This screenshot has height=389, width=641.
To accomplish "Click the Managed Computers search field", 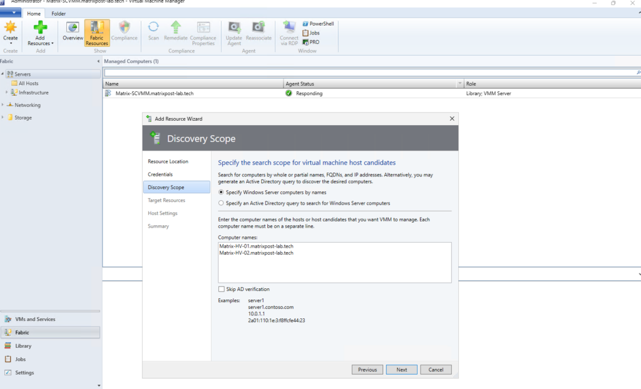I will point(369,73).
